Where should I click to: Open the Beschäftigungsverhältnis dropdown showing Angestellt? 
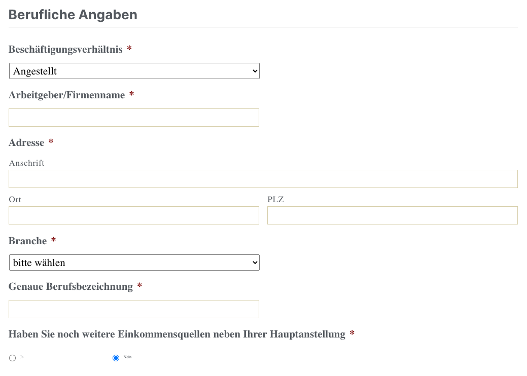tap(134, 71)
